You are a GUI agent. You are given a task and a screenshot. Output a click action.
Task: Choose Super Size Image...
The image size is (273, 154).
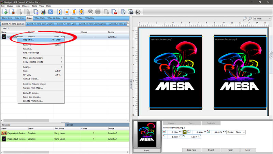pos(41,97)
